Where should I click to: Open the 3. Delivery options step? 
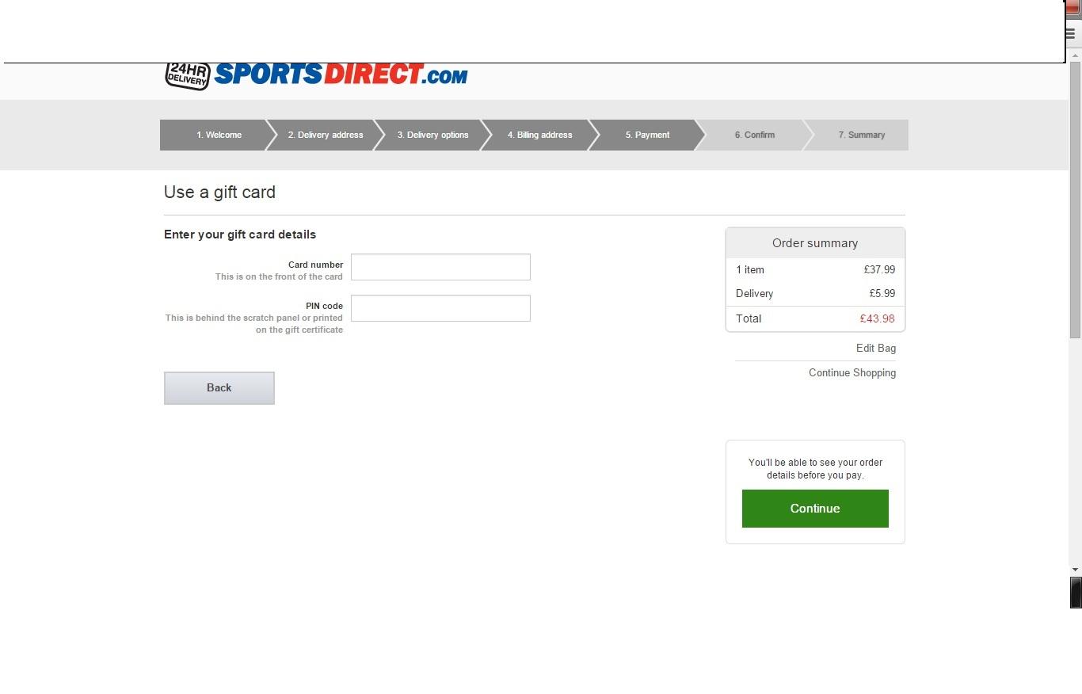point(432,135)
